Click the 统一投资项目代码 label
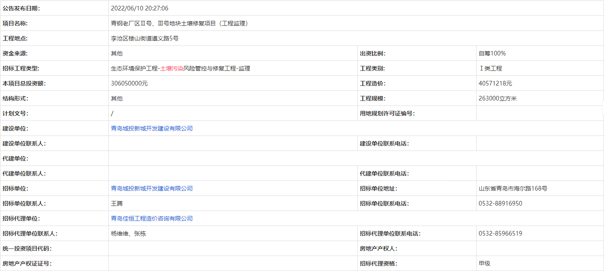 coord(27,248)
